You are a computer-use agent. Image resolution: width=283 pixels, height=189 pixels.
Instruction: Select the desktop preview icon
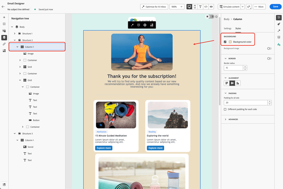click(189, 7)
